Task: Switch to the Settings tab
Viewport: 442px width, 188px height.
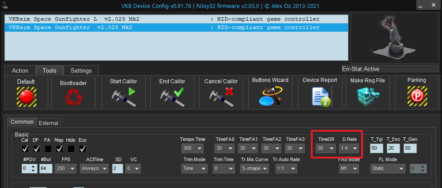Action: click(81, 70)
